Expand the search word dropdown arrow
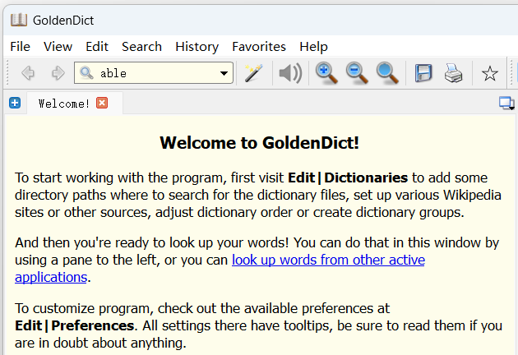Screen dimensions: 518x355 224,74
